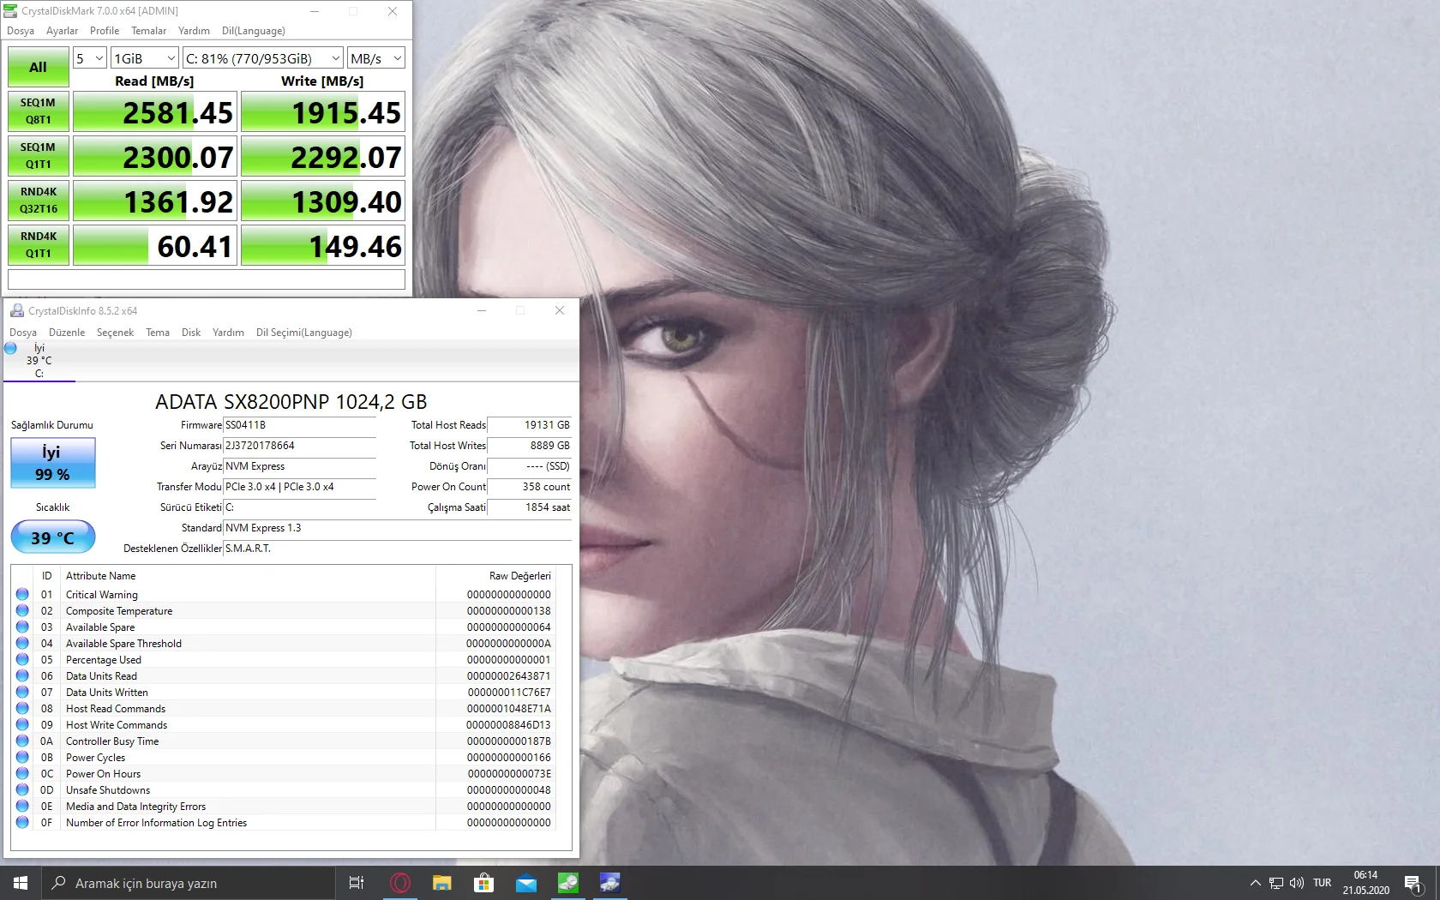
Task: Open the Disk menu in CrystalDiskInfo
Action: (190, 333)
